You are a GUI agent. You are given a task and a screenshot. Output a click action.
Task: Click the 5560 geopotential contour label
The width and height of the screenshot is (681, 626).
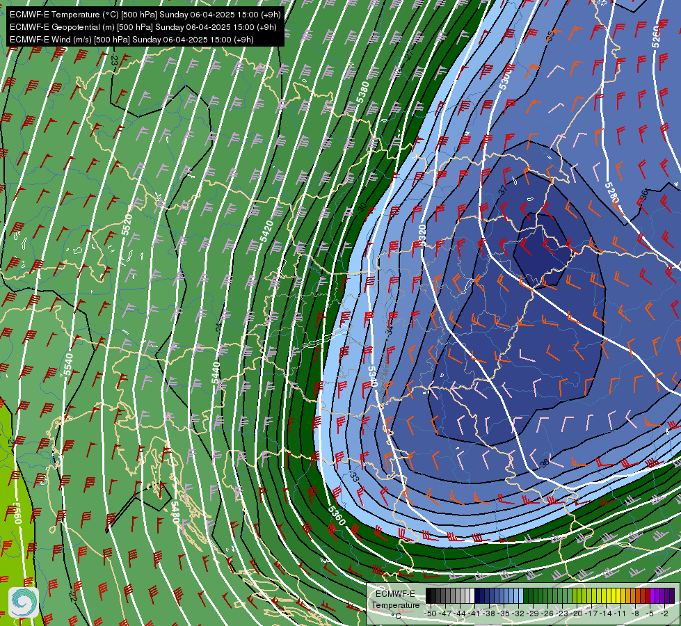17,513
